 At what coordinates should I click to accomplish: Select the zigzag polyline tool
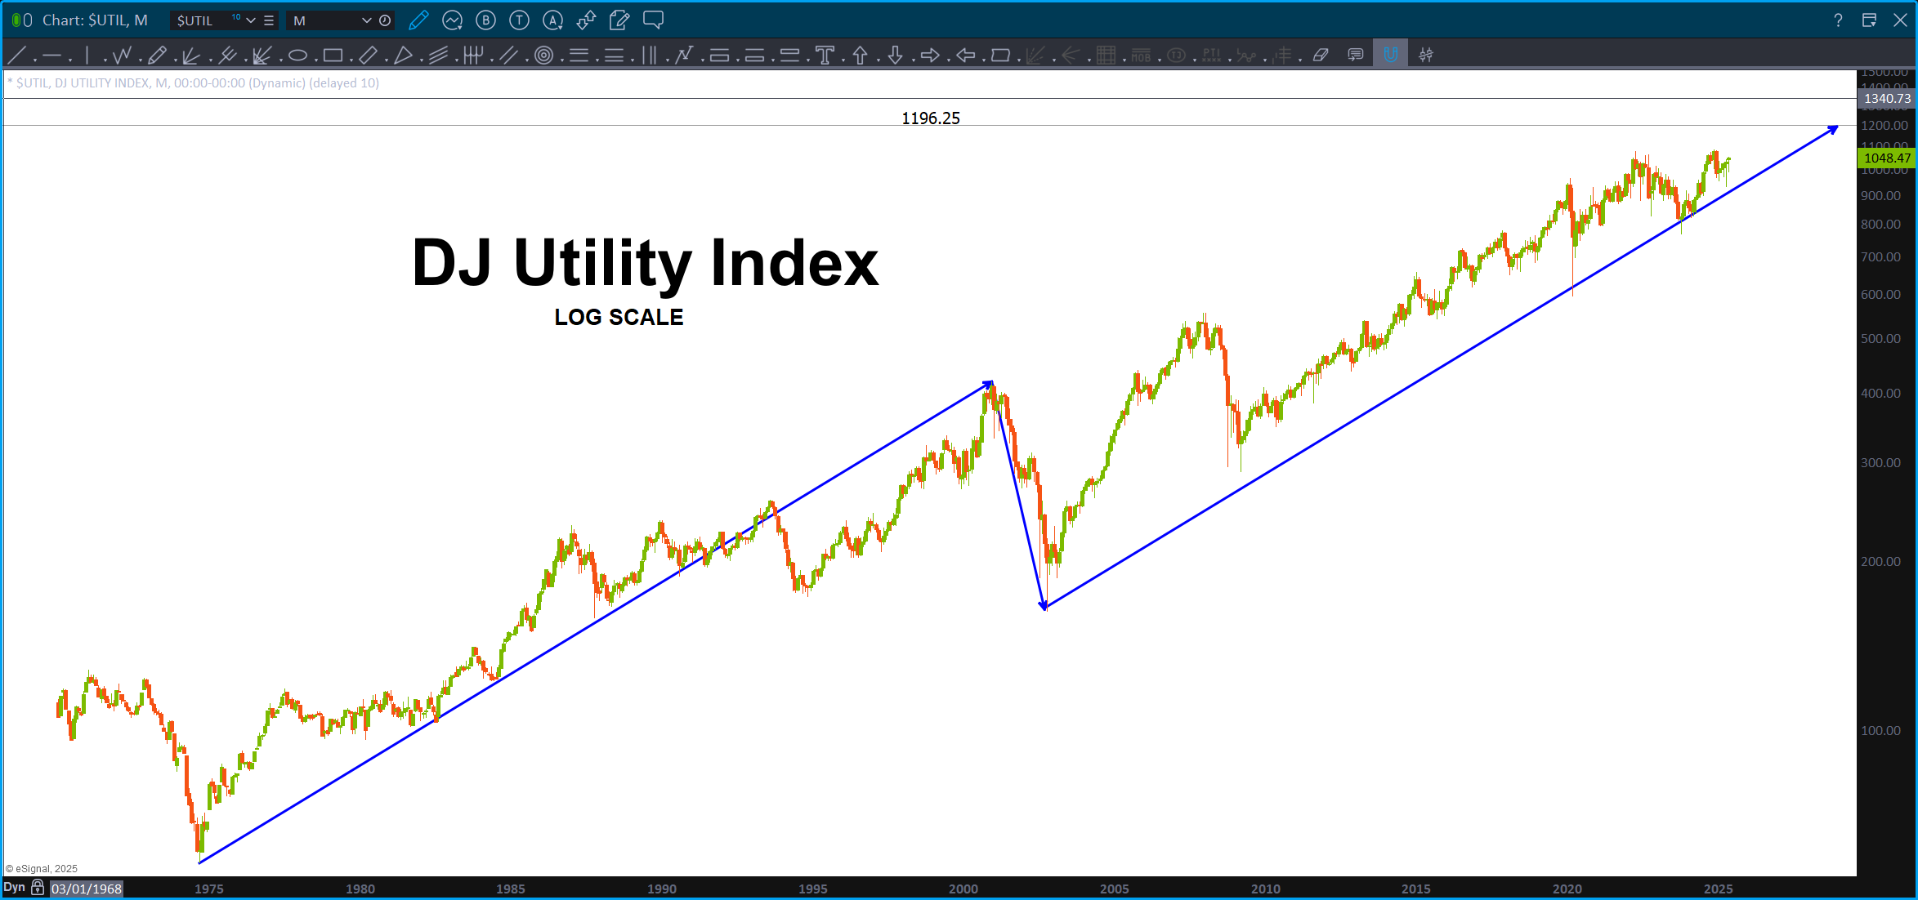[x=122, y=56]
